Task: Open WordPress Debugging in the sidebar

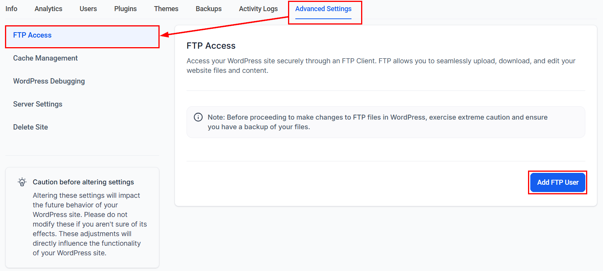Action: pyautogui.click(x=49, y=81)
